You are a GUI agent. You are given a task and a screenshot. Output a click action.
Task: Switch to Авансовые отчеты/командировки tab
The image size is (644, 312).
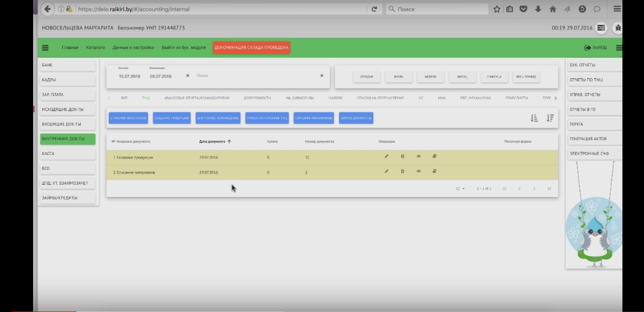click(197, 98)
